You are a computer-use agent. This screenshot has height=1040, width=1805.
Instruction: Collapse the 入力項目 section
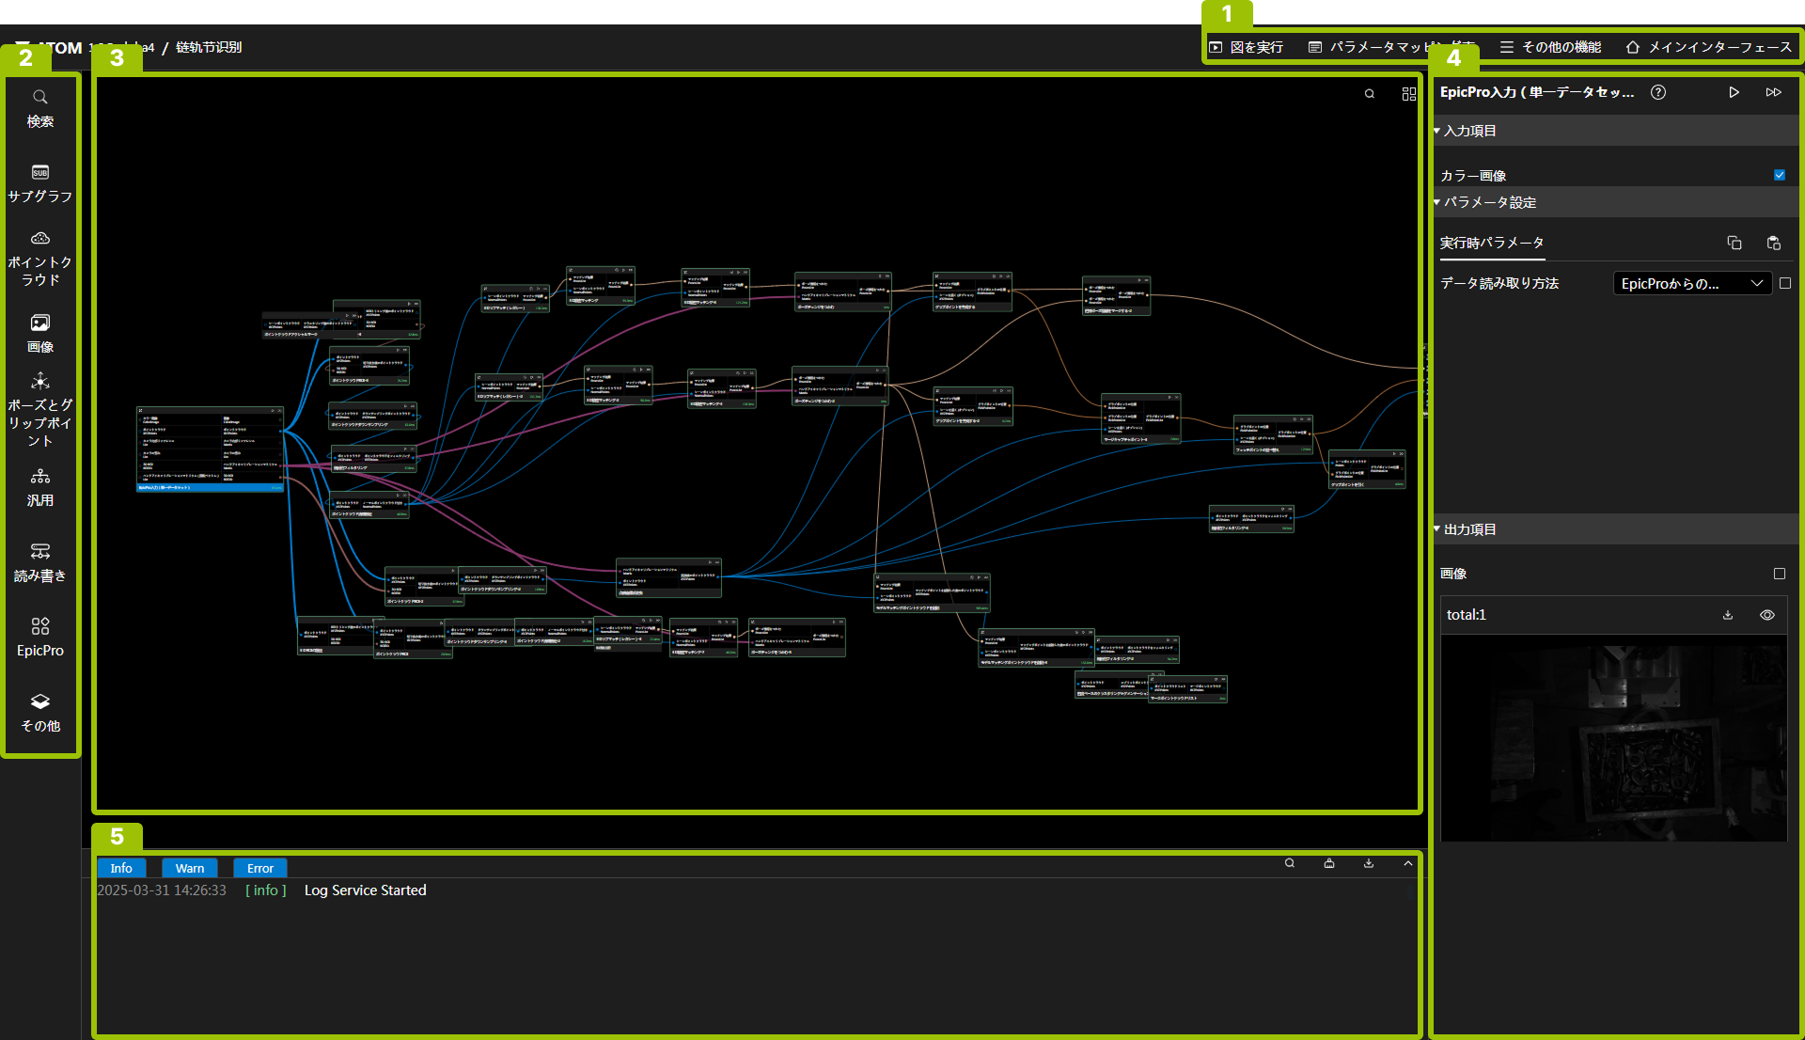coord(1469,131)
